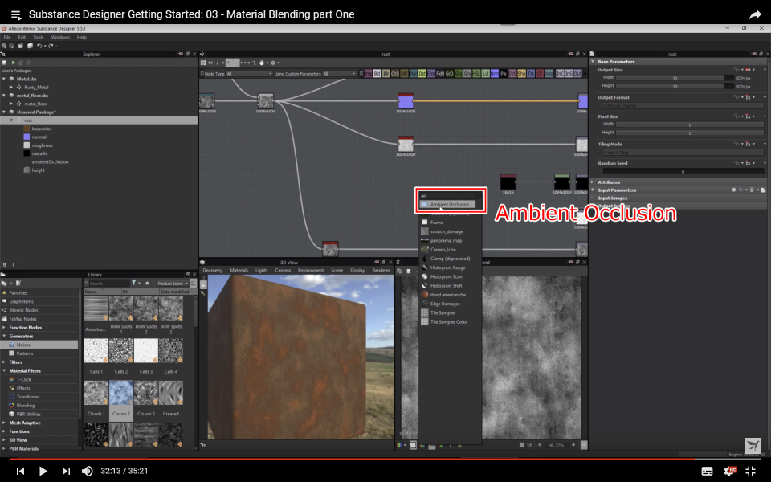Click the 2D view fit-to-view icon

(521, 445)
